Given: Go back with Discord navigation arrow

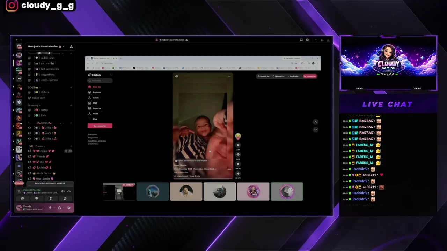Looking at the screenshot, I should tap(17, 40).
